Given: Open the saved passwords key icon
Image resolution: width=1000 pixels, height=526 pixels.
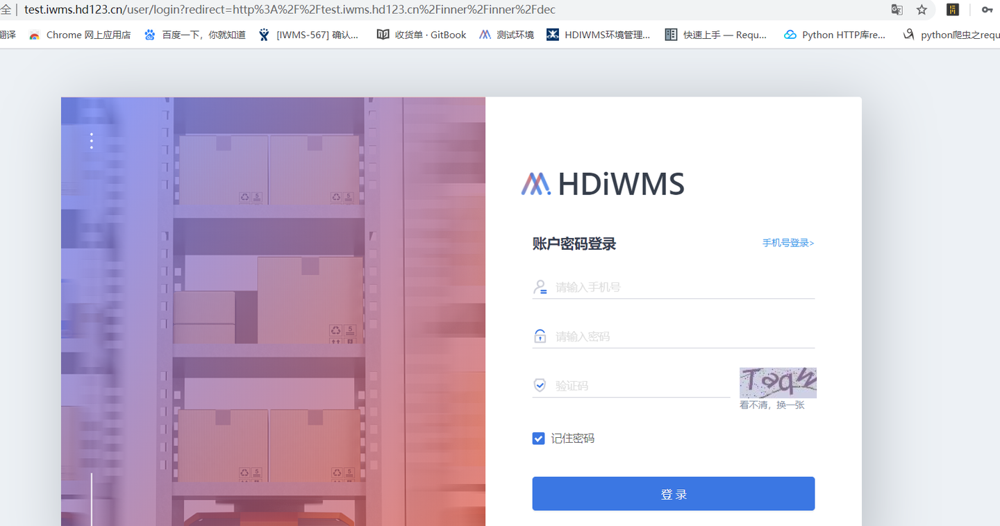Looking at the screenshot, I should tap(987, 10).
